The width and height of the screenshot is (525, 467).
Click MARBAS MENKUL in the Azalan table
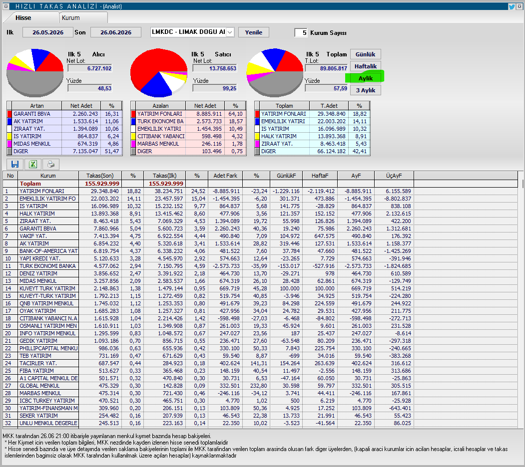[158, 144]
